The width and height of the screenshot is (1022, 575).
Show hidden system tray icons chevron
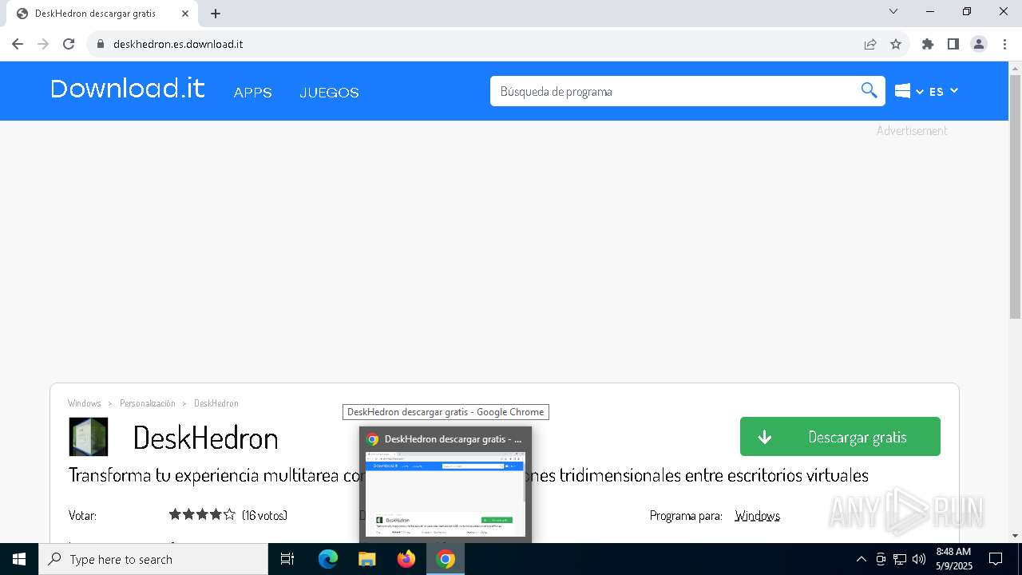click(x=861, y=559)
